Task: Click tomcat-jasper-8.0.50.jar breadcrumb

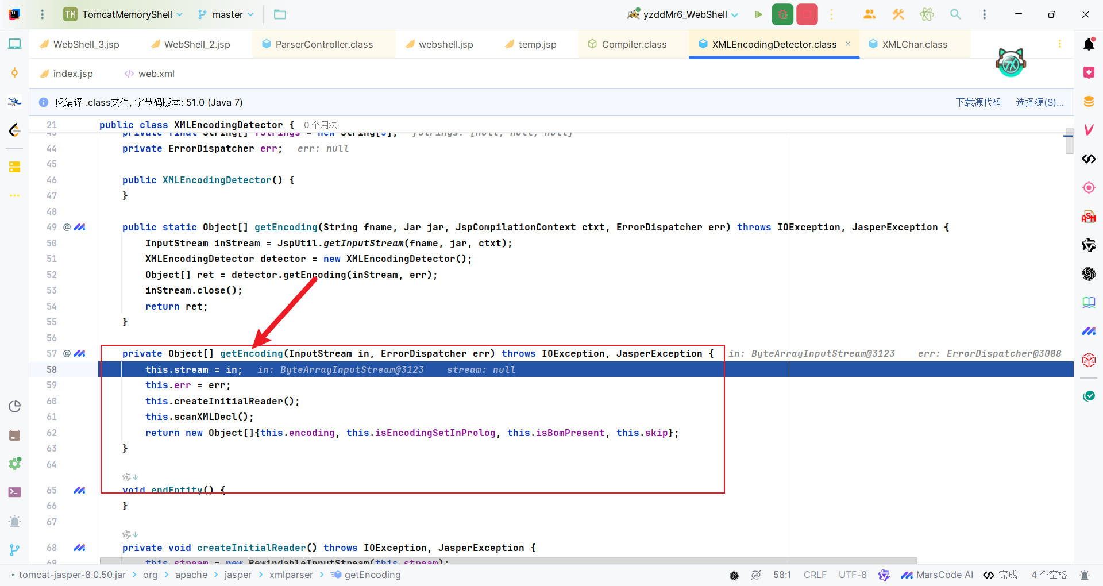Action: point(72,575)
